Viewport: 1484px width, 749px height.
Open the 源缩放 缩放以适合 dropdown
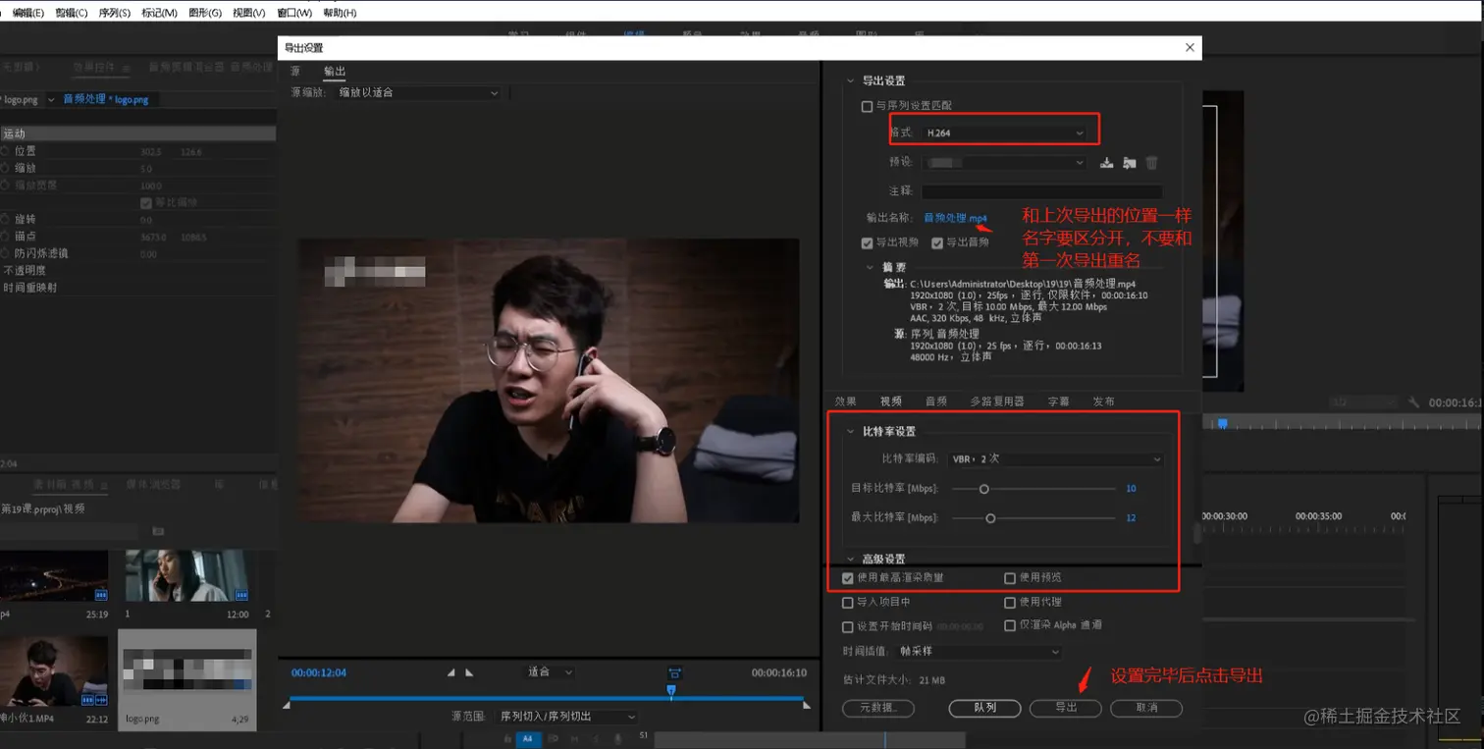click(x=418, y=92)
